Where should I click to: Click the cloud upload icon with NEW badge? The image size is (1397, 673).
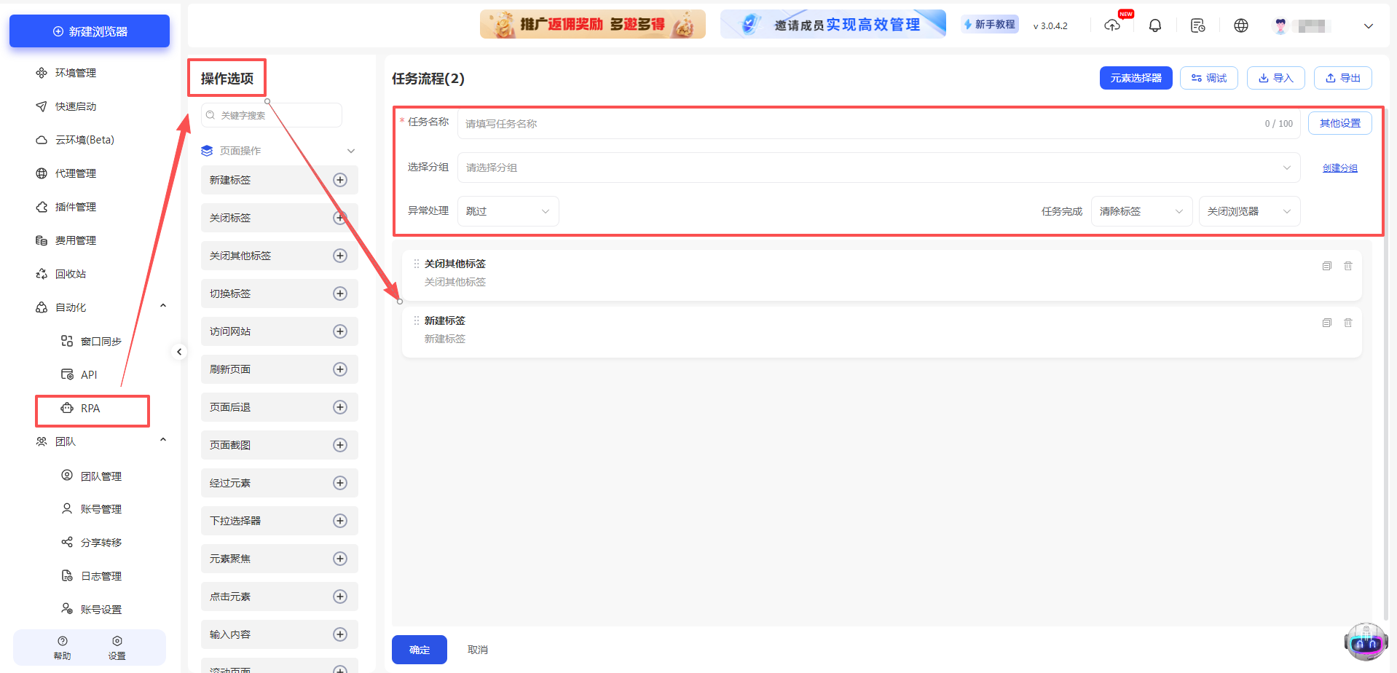tap(1112, 25)
